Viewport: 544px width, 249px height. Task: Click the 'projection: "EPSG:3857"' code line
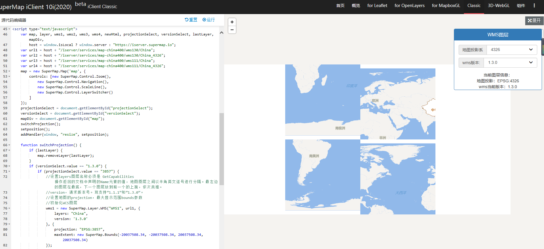click(x=79, y=229)
